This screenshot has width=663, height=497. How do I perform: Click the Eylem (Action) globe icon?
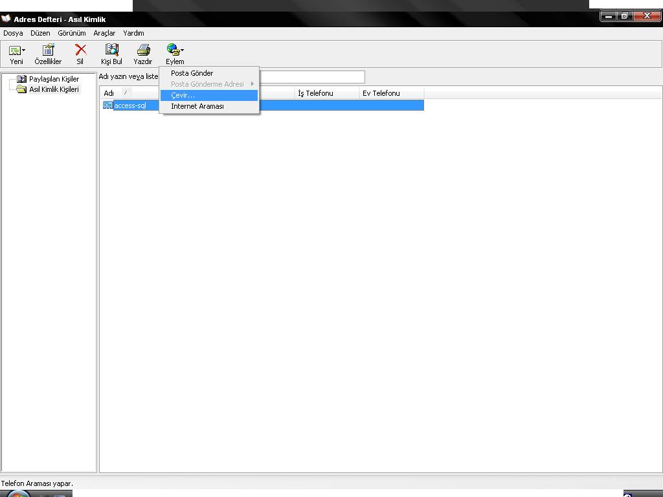click(x=172, y=50)
